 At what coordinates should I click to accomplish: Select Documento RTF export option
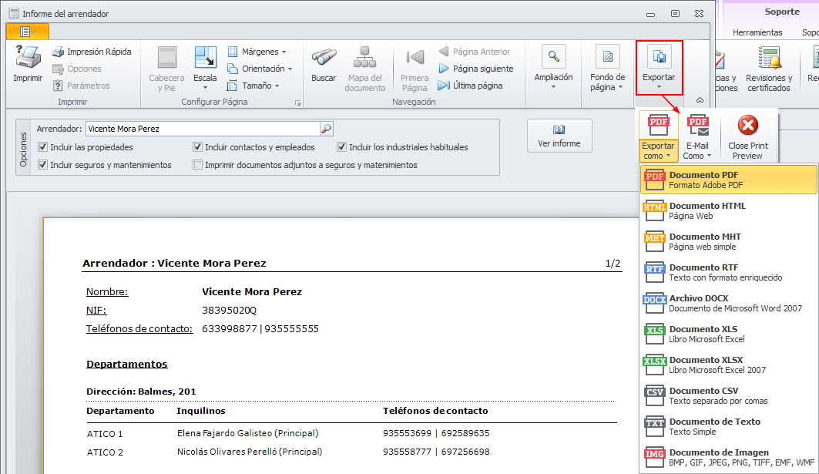point(729,272)
